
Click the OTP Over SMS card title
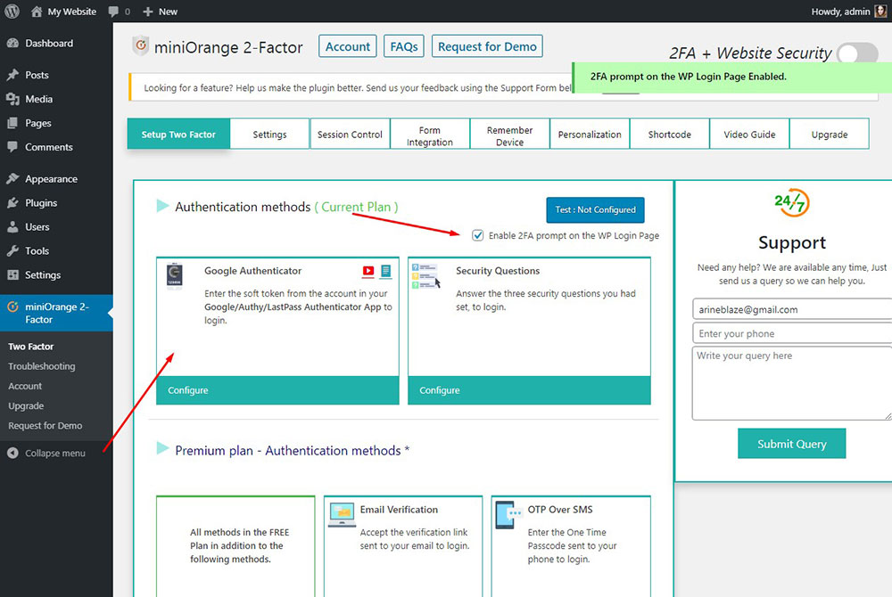click(560, 510)
